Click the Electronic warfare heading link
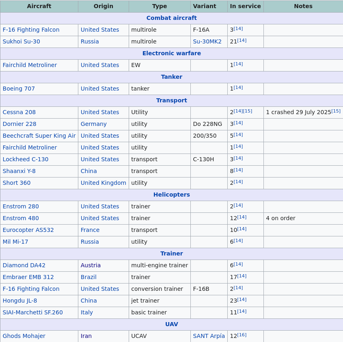 click(x=171, y=53)
